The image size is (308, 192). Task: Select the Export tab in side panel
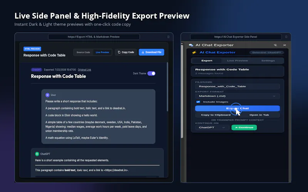pos(207,61)
